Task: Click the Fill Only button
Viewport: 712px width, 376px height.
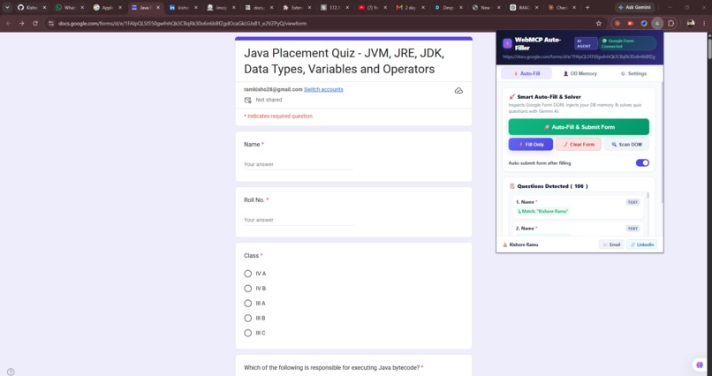Action: (x=531, y=144)
